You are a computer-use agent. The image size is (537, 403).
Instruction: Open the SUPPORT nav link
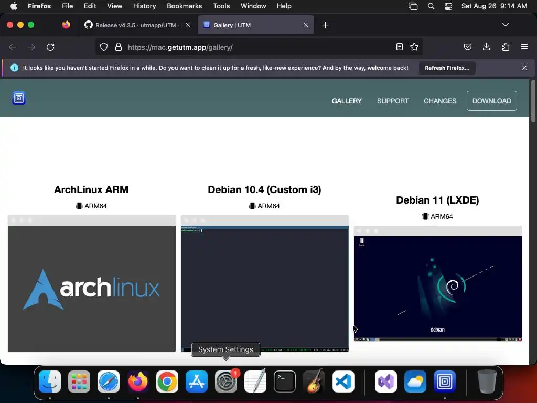point(393,101)
